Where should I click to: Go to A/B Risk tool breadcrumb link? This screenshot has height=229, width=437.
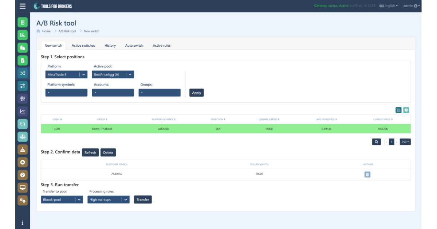tap(67, 31)
